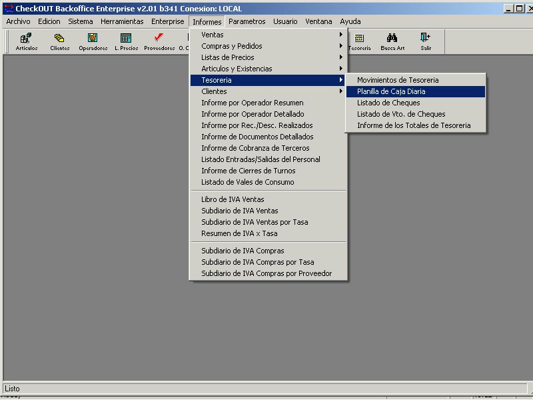
Task: Click the Salir exit icon
Action: pos(426,41)
